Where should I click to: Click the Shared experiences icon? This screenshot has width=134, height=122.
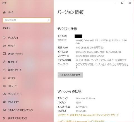pos(4,118)
